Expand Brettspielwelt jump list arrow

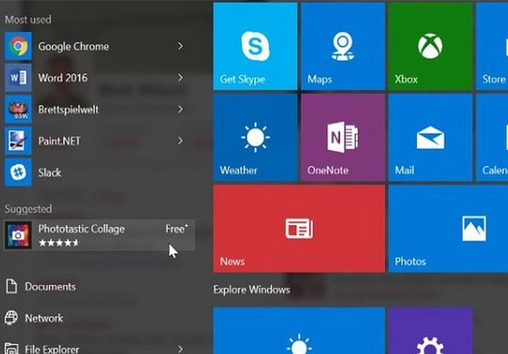[x=180, y=109]
